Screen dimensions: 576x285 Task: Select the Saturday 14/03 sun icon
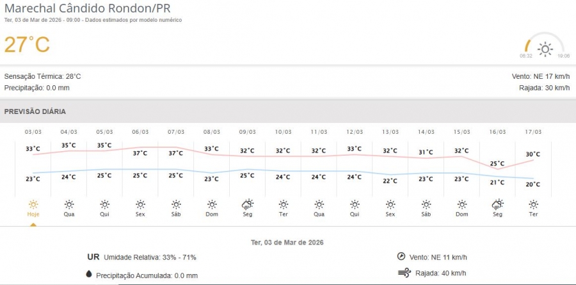[426, 205]
